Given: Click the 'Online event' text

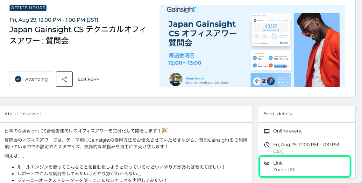Looking at the screenshot, I should [x=287, y=131].
